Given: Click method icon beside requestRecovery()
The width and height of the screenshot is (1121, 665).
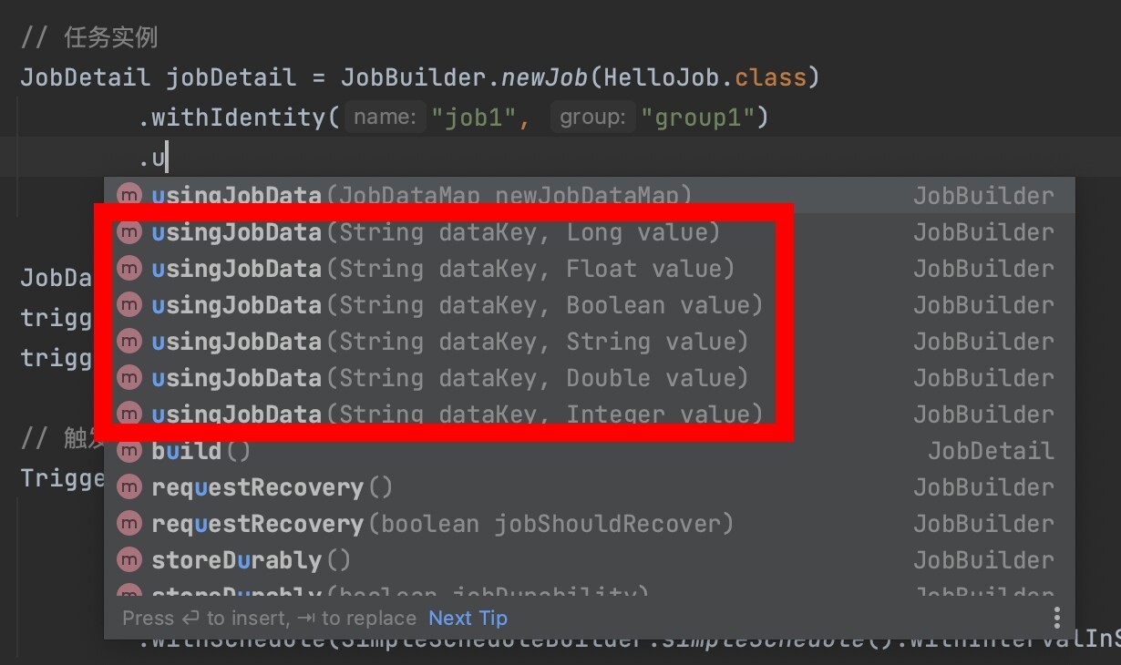Looking at the screenshot, I should 130,487.
